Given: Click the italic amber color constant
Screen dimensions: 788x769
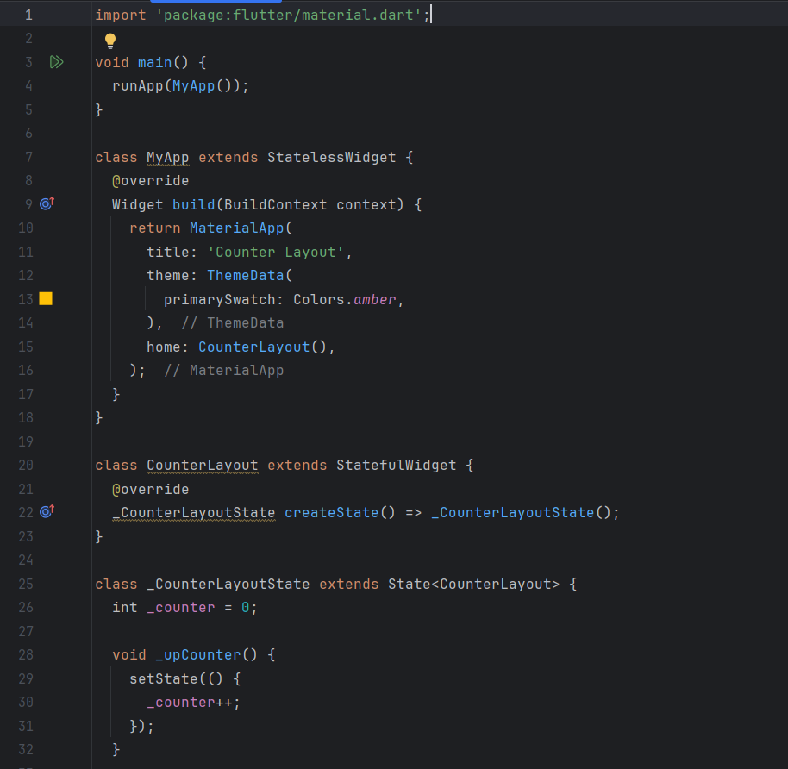Looking at the screenshot, I should tap(375, 299).
